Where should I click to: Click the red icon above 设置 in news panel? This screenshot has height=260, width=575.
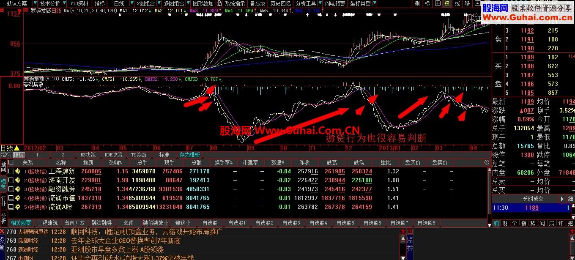tap(3, 231)
